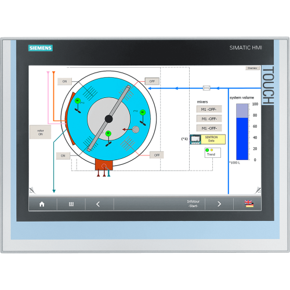Viewport: 290px width, 290px height.
Task: Toggle the upper-right OFF switch
Action: pos(152,81)
